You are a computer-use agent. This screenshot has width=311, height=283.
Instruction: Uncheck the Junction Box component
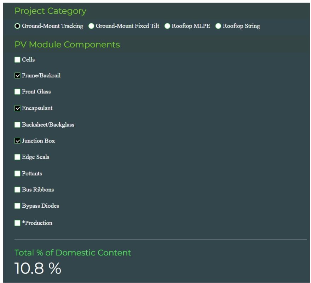pos(17,141)
